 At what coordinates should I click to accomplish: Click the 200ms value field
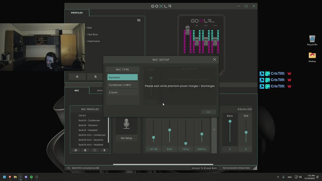202,149
